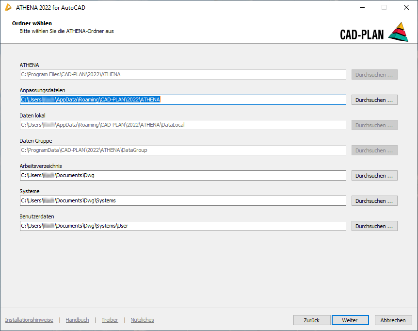The width and height of the screenshot is (418, 331).
Task: Close the ATHENA 2022 installer window
Action: click(x=406, y=8)
